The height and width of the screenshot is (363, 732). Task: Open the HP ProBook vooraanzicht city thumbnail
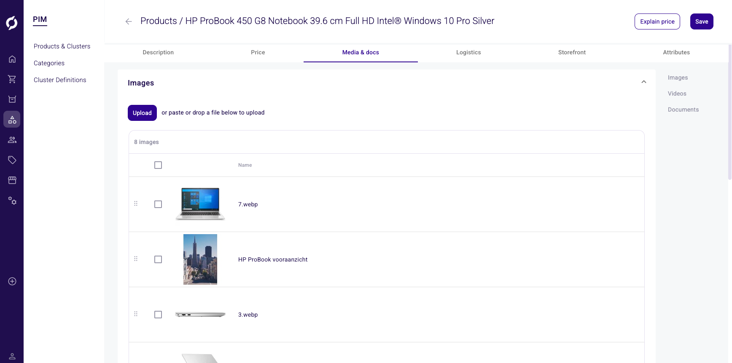pos(200,259)
